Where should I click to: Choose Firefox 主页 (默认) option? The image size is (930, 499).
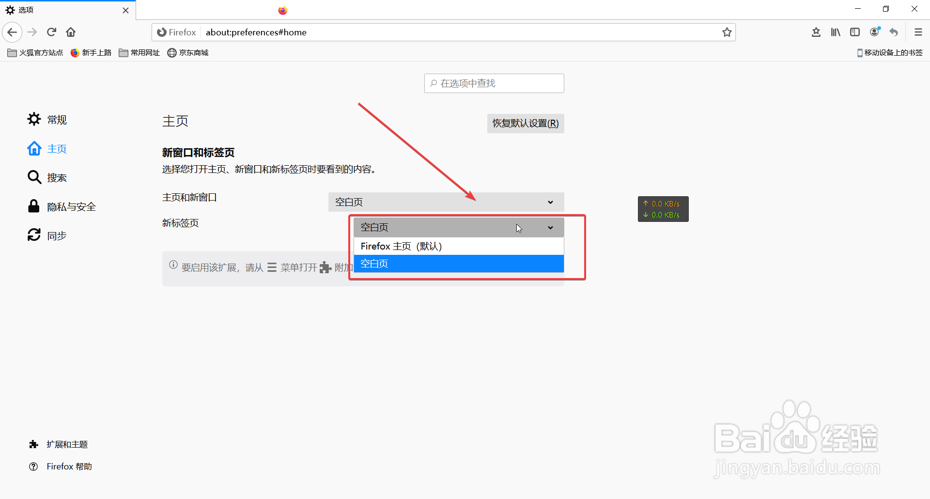pyautogui.click(x=459, y=246)
